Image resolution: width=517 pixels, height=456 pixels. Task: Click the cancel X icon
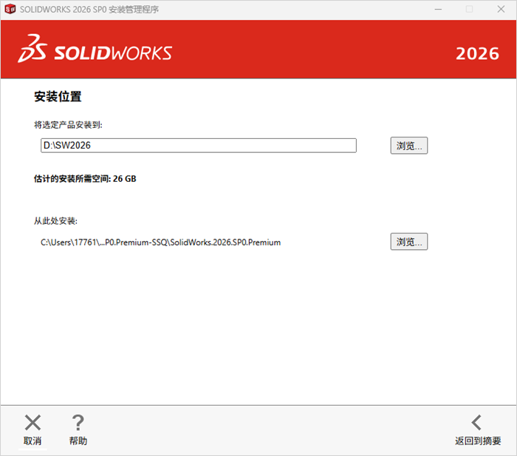click(32, 423)
